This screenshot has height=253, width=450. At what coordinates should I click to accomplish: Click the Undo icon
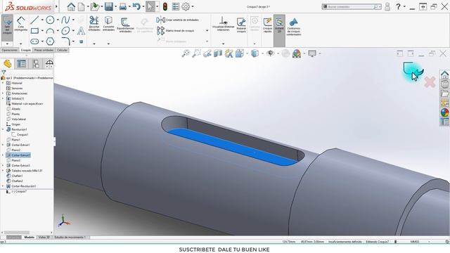(x=136, y=6)
